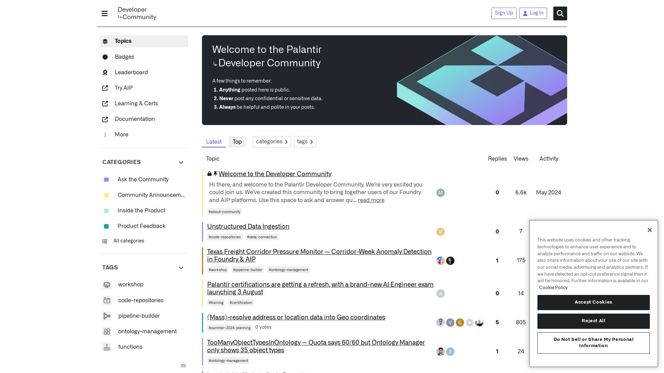Viewport: 664px width, 373px height.
Task: Click the V avatar on Unstructured Data Ingestion
Action: pyautogui.click(x=440, y=232)
